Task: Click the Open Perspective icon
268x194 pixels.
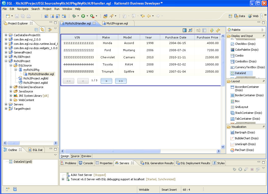Action: 230,16
